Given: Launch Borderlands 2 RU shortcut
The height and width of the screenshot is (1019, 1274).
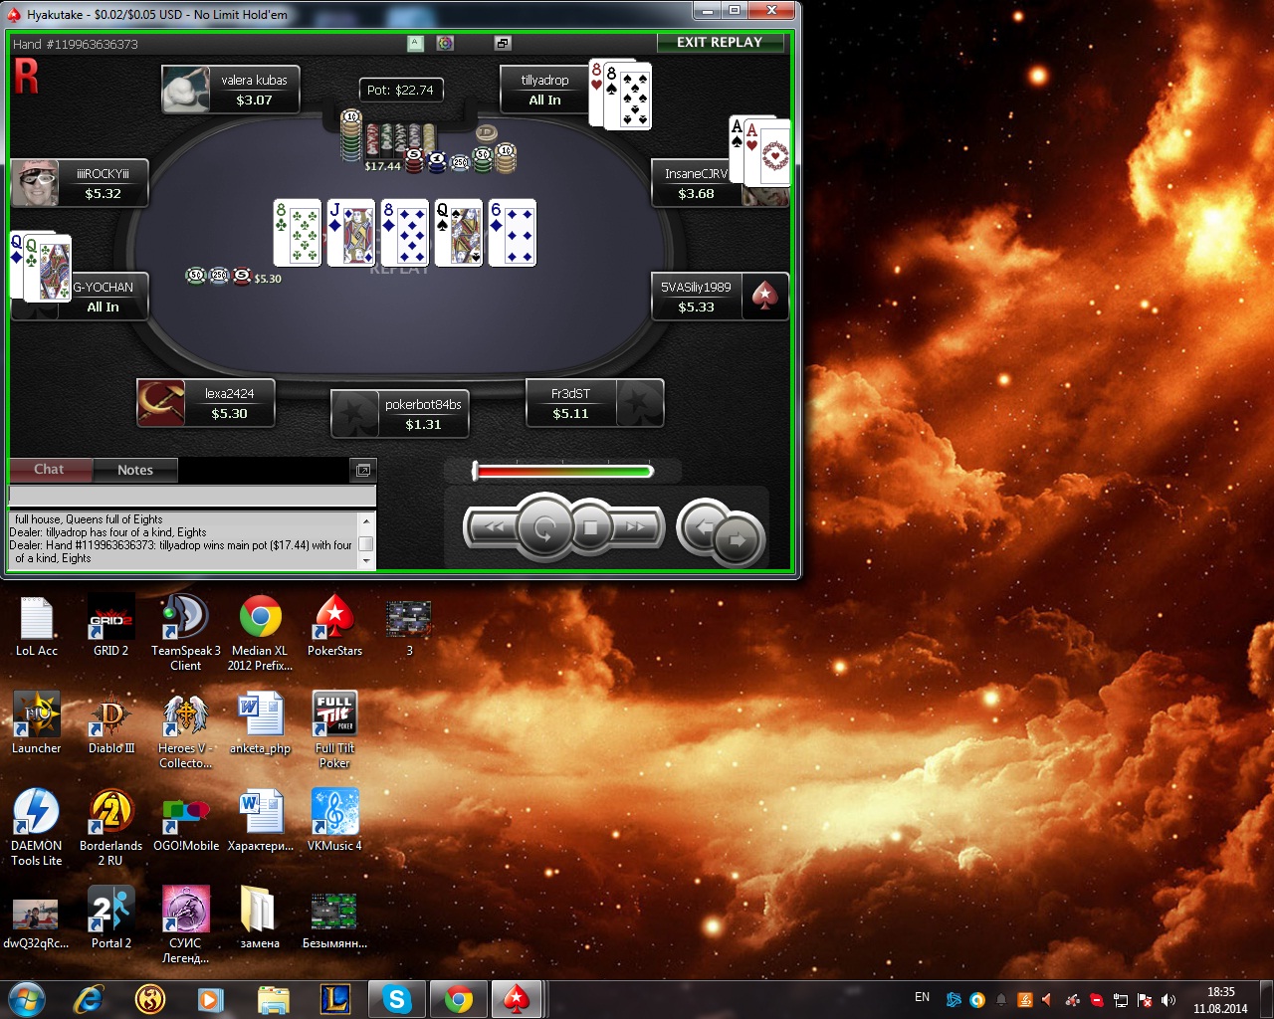Looking at the screenshot, I should point(111,828).
